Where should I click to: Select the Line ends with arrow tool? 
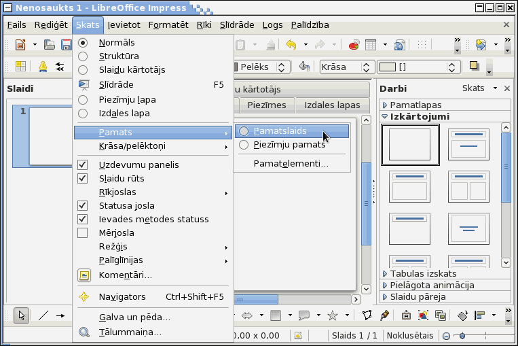coord(60,315)
